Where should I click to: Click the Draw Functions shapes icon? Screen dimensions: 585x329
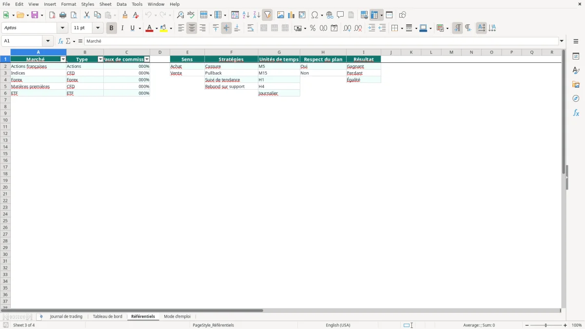click(x=403, y=15)
